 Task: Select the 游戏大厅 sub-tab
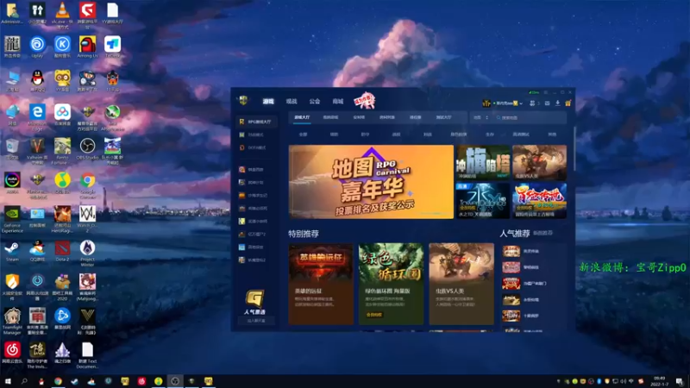click(x=302, y=117)
